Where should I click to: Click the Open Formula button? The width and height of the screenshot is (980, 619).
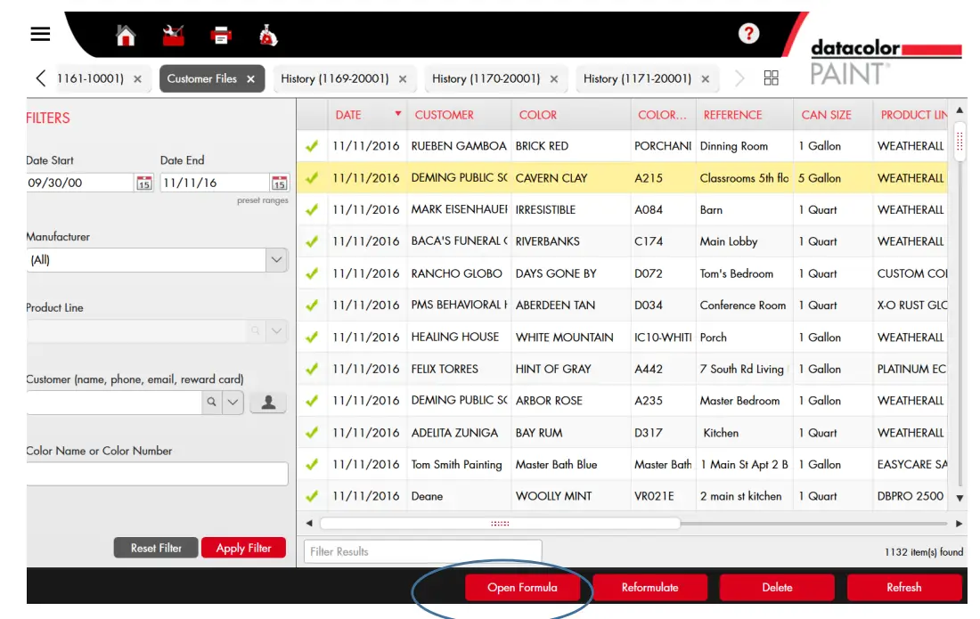tap(522, 587)
